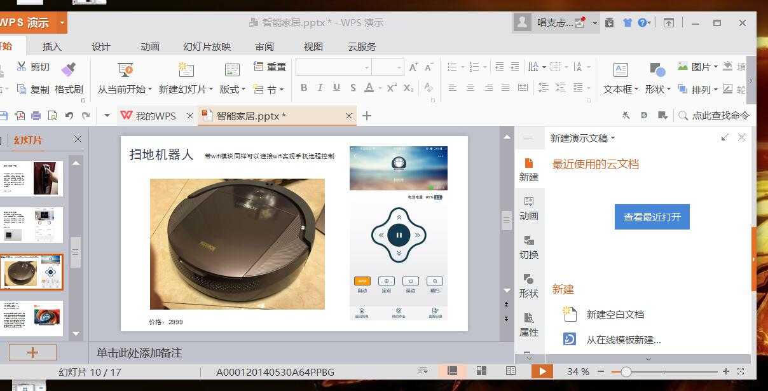Open the font size dropdown

coord(399,67)
